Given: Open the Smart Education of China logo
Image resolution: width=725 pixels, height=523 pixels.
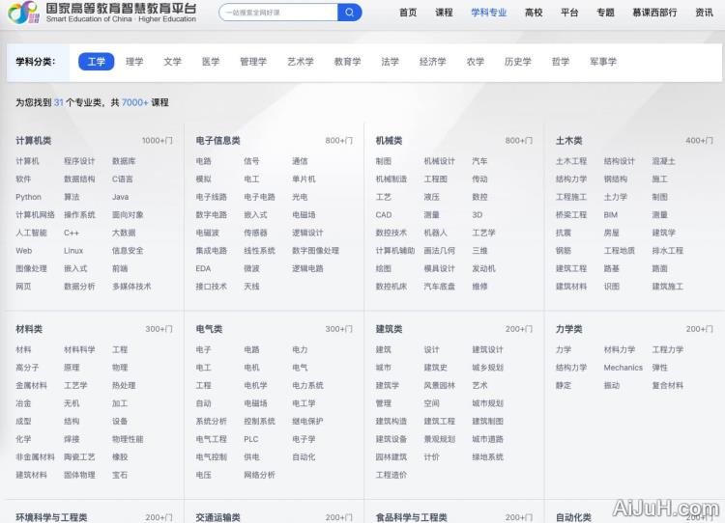Looking at the screenshot, I should click(102, 13).
